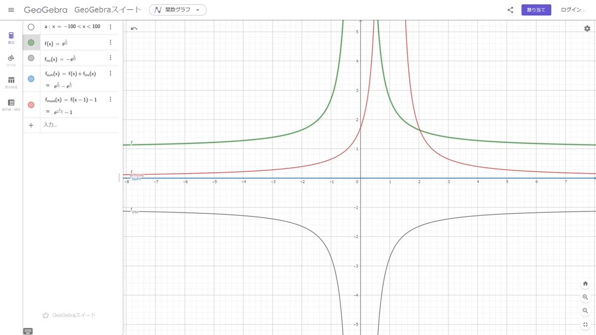This screenshot has width=596, height=335.
Task: Open more options for row a
Action: pos(111,27)
